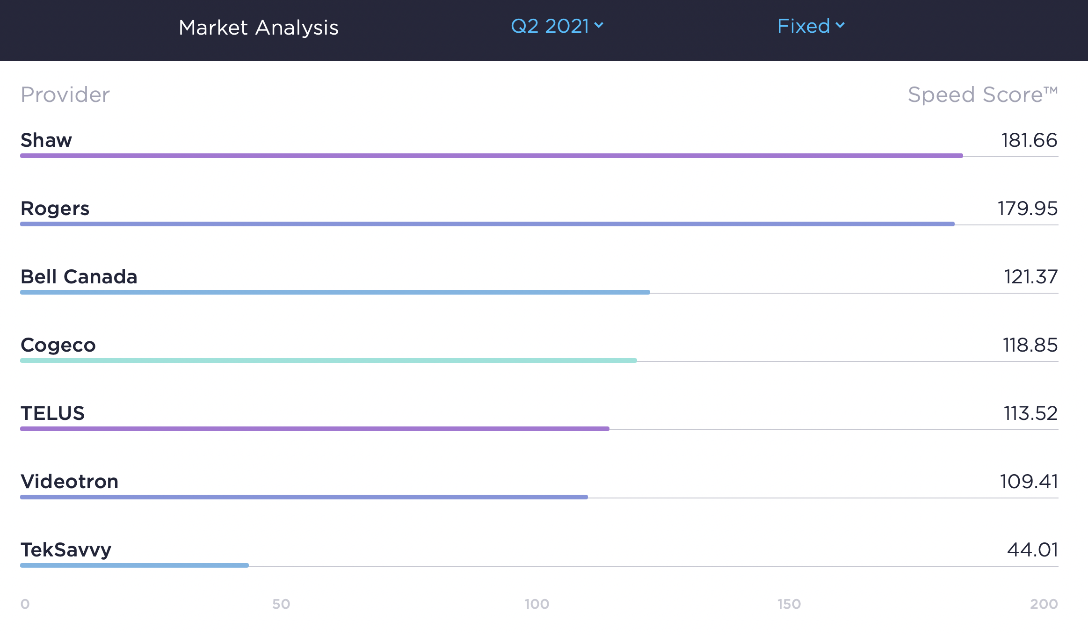Screen dimensions: 1088x635
Task: Select the Shaw provider name
Action: coord(46,140)
